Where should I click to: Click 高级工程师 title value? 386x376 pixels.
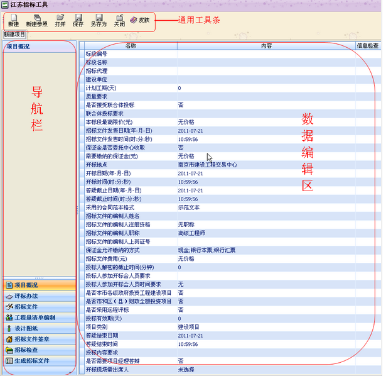191,233
